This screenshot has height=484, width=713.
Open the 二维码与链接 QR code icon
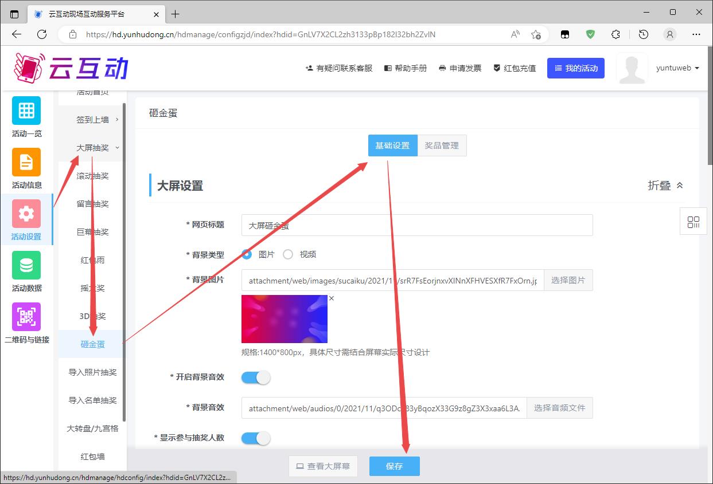(x=26, y=317)
